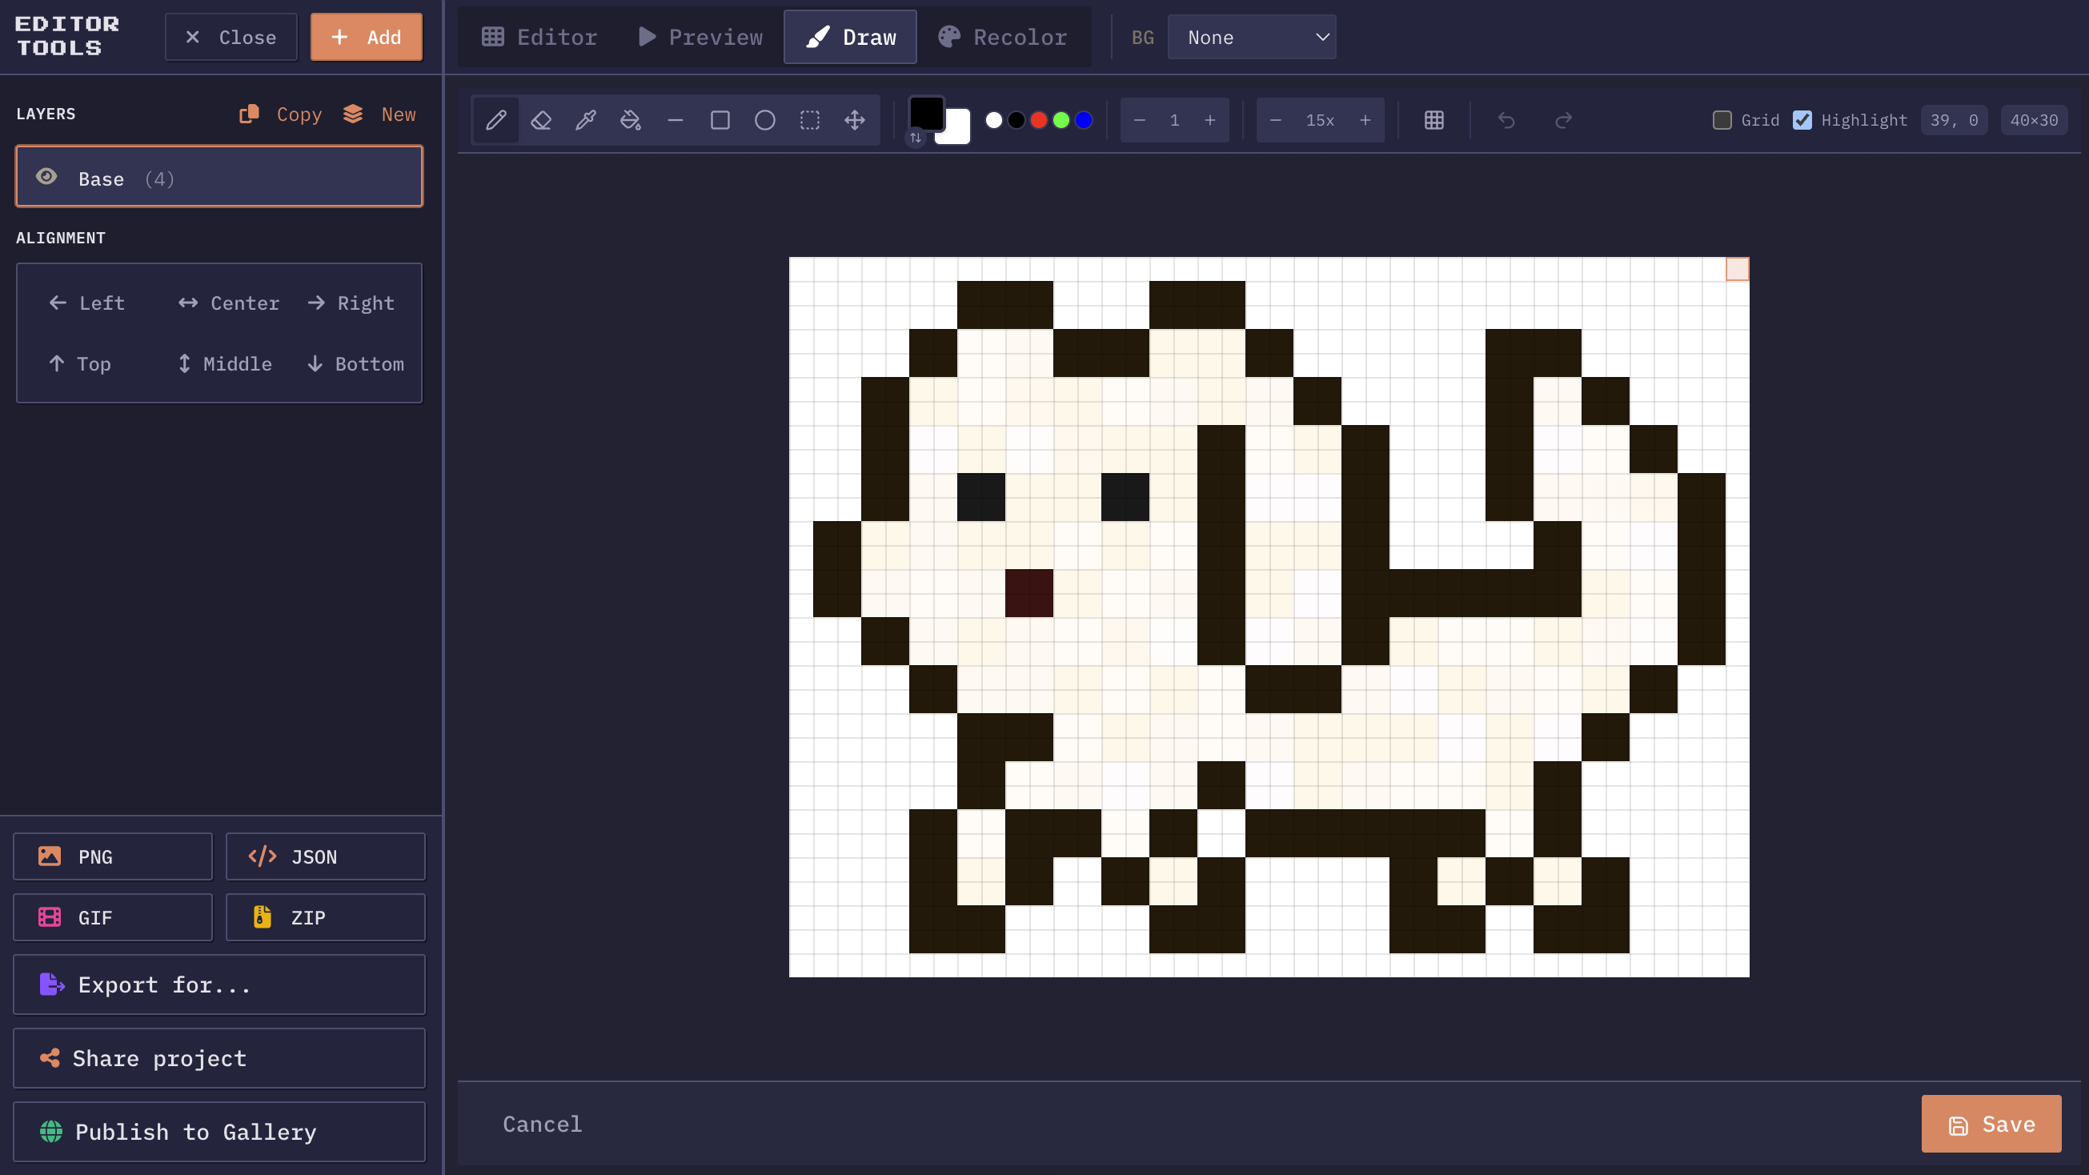Viewport: 2089px width, 1175px height.
Task: Close the editor tools panel
Action: (231, 38)
